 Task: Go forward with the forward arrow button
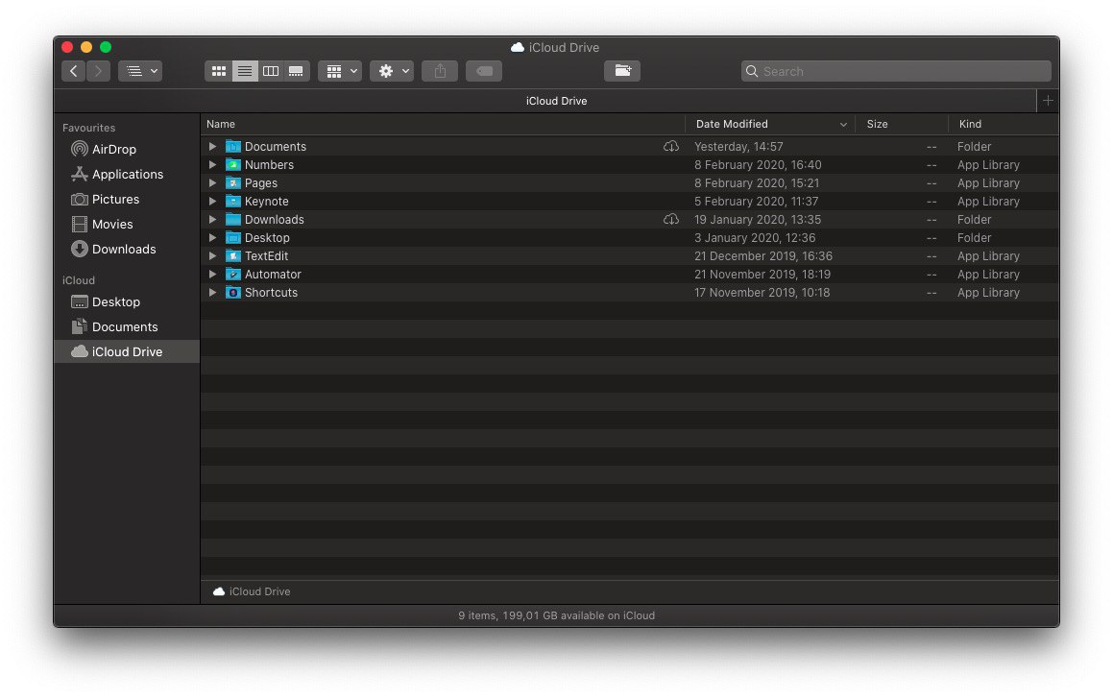point(98,71)
